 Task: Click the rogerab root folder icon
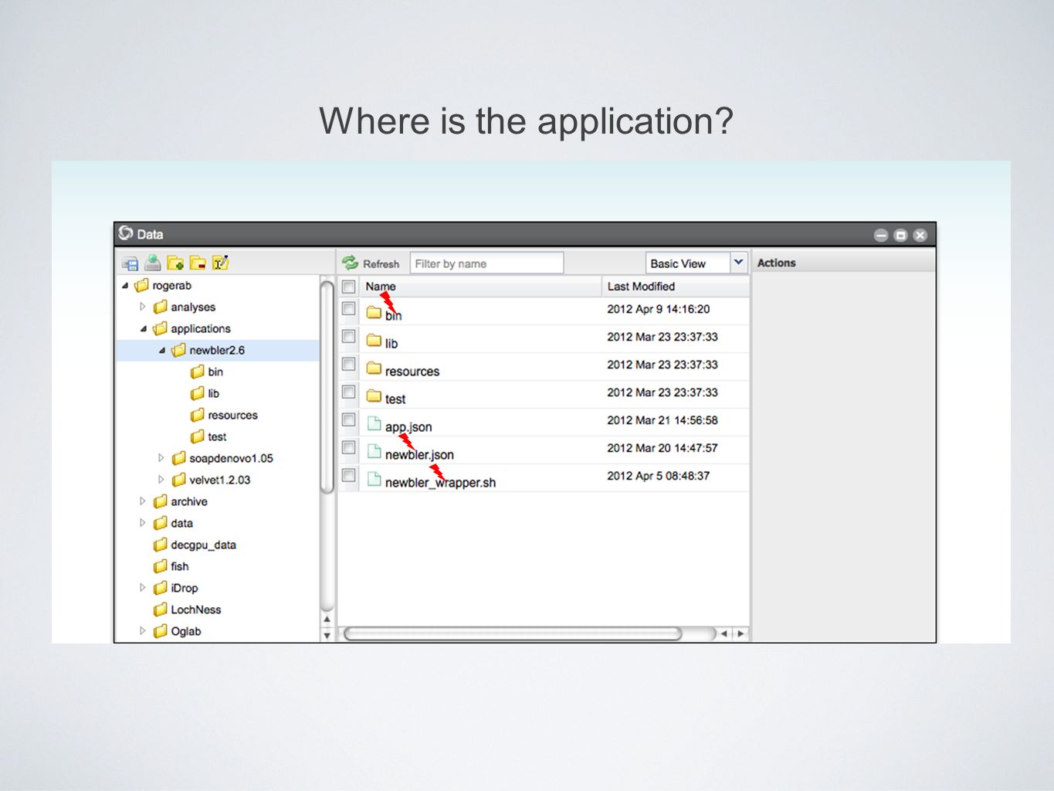pos(141,286)
